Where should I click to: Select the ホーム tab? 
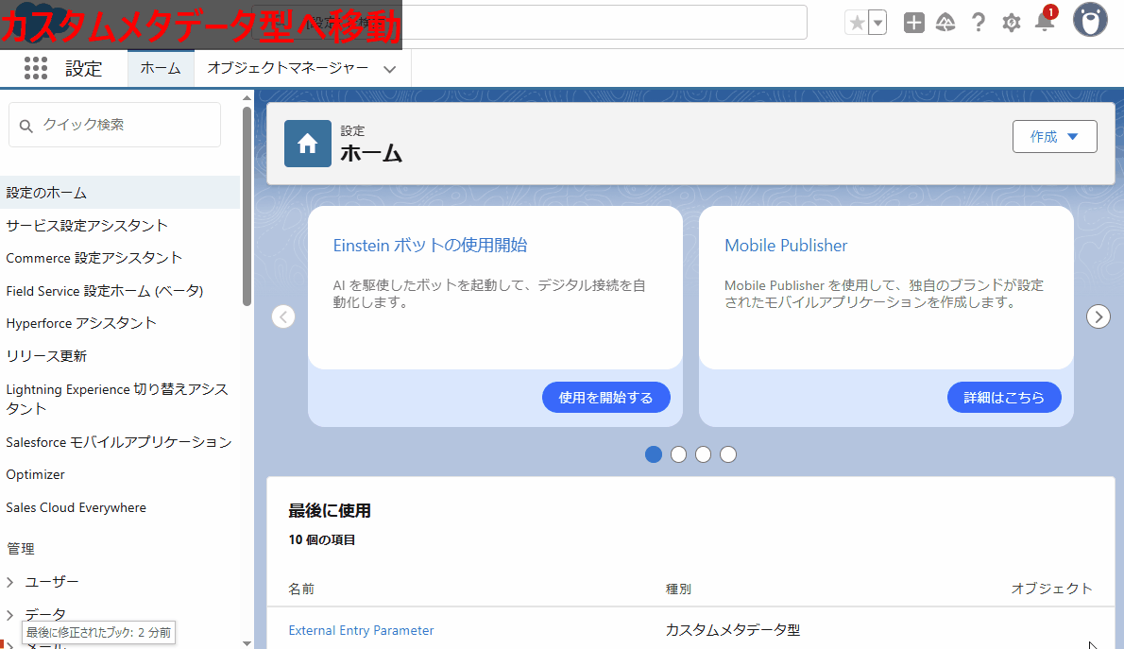[161, 68]
